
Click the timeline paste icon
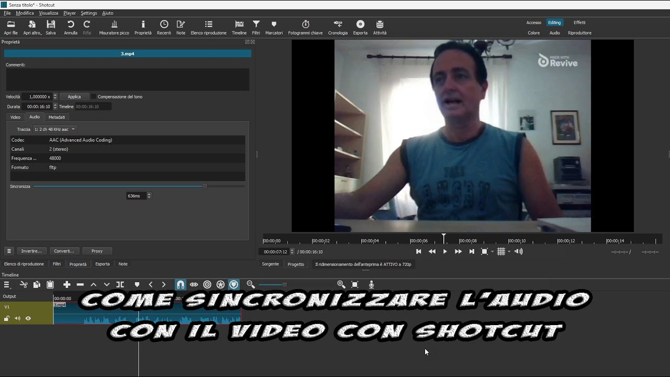(50, 284)
